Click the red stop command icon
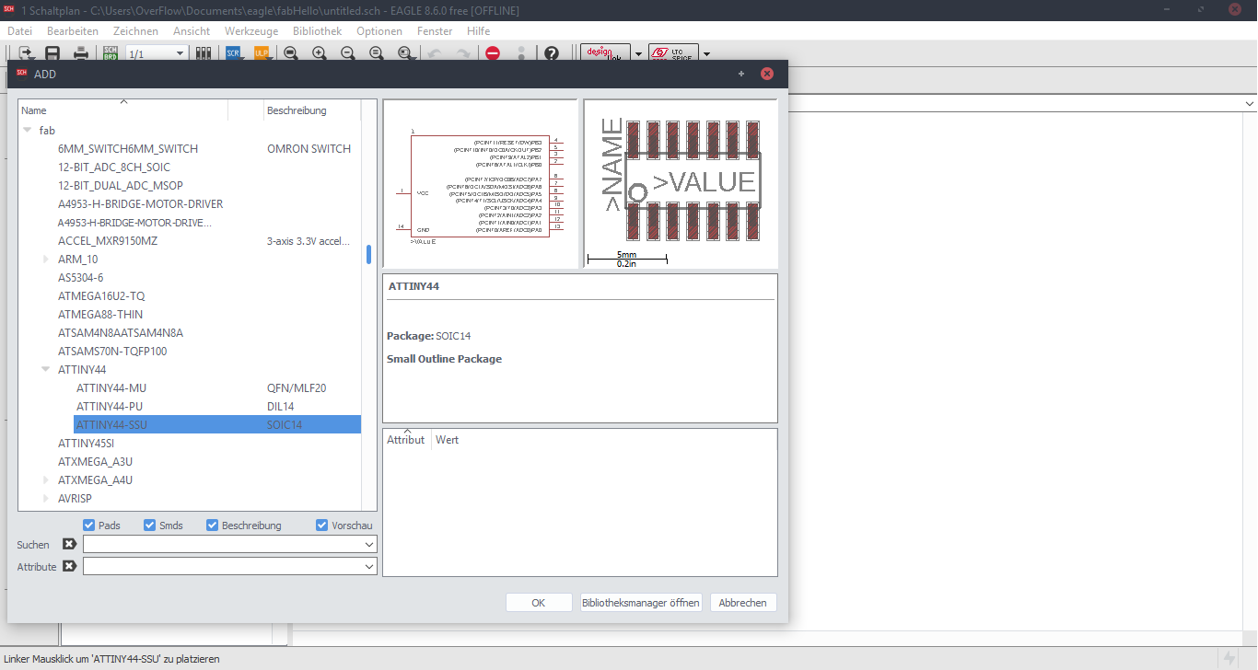Screen dimensions: 1258x670 (x=493, y=53)
